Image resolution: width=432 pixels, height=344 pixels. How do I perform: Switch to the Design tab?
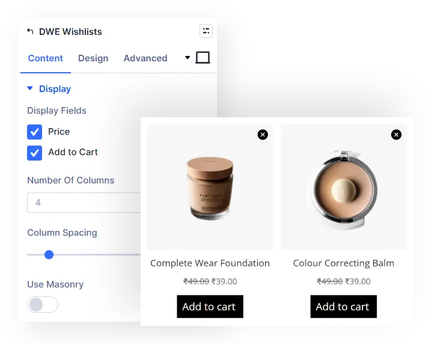93,58
